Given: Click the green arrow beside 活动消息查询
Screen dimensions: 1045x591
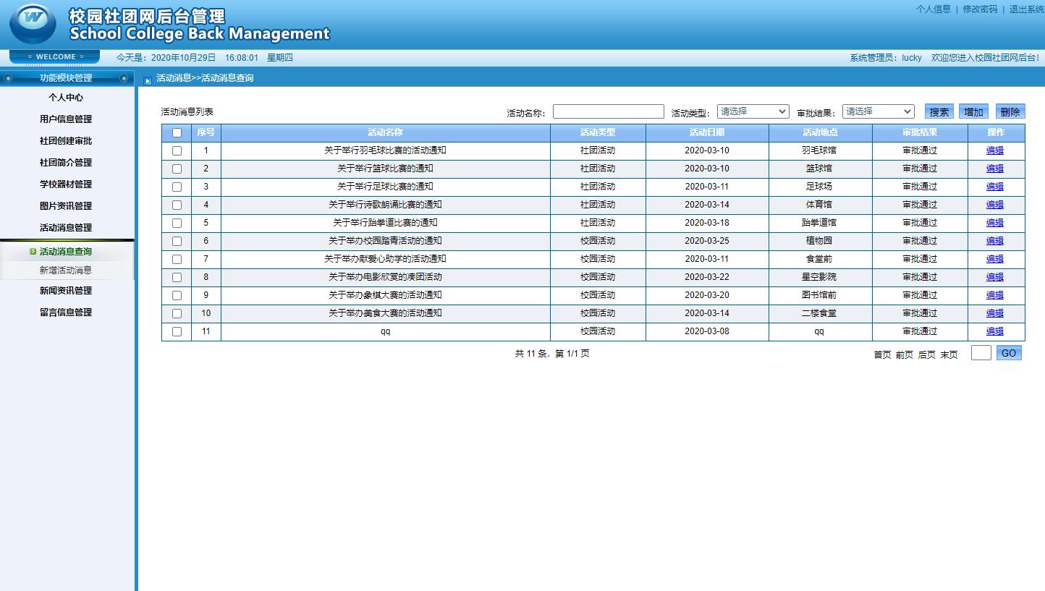Looking at the screenshot, I should click(x=33, y=252).
